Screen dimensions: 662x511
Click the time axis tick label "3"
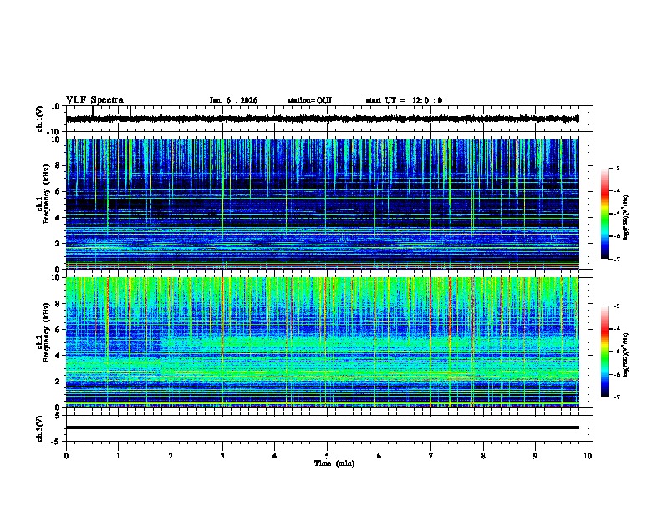pos(223,456)
